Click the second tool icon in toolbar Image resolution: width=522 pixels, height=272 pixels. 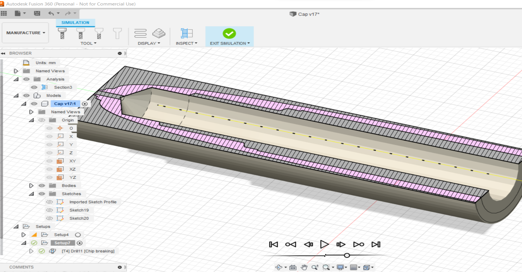tap(81, 33)
